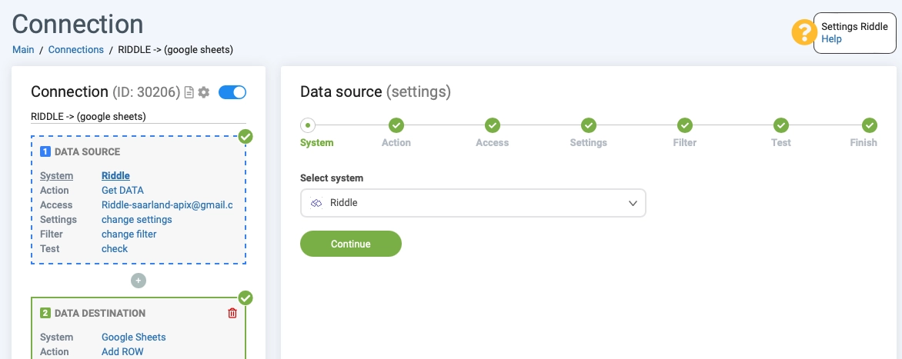Click the Action step checkmark circle
Image resolution: width=902 pixels, height=359 pixels.
pos(396,125)
